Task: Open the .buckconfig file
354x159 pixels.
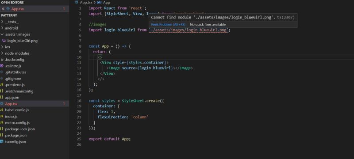Action: coord(15,60)
